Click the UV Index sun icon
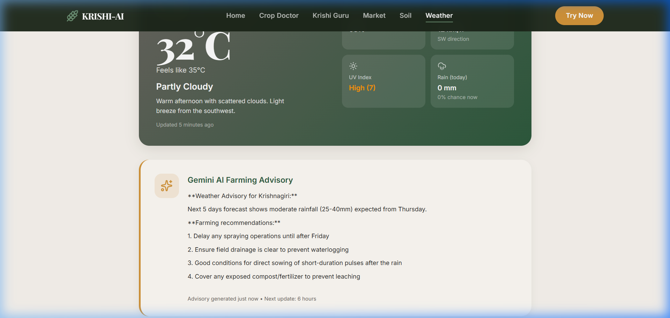The height and width of the screenshot is (318, 670). pos(353,66)
